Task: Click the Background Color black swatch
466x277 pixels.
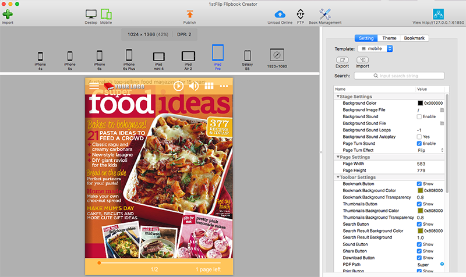Action: click(420, 104)
